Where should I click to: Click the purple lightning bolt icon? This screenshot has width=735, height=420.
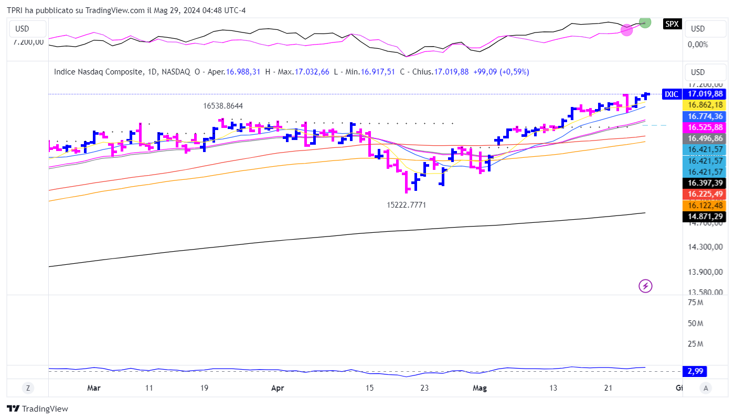point(645,286)
